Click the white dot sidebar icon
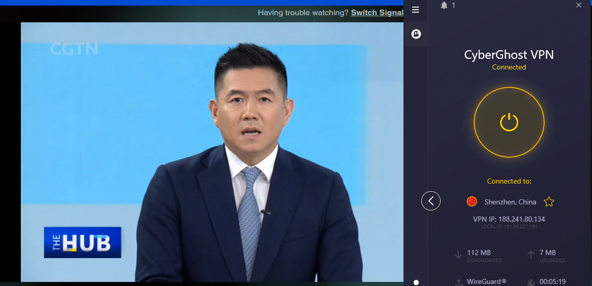 click(416, 282)
